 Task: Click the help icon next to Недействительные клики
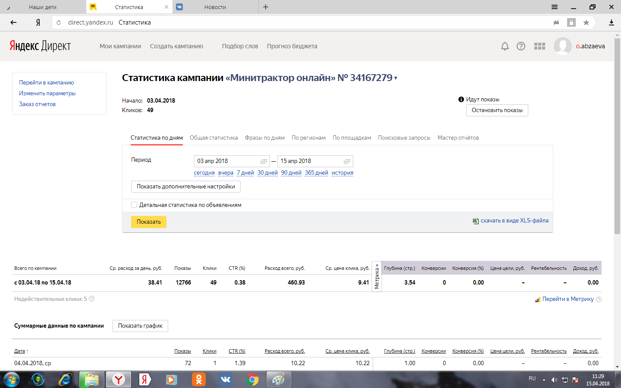(x=92, y=299)
